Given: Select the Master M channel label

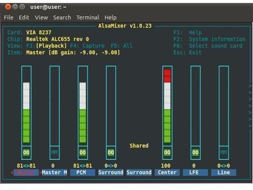Looking at the screenshot, I should 54,173.
